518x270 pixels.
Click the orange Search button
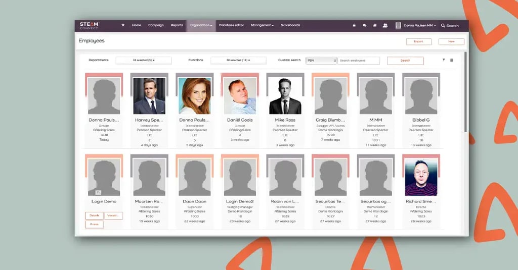coord(405,61)
